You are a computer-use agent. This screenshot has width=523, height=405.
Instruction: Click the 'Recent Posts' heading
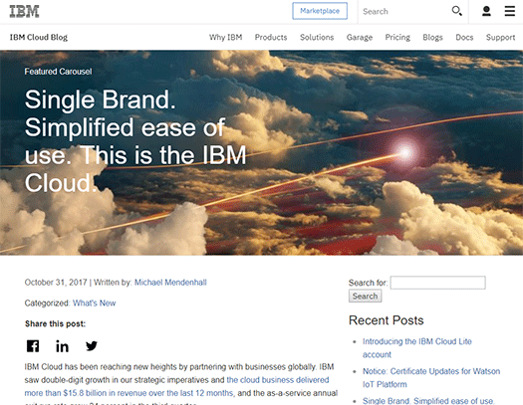click(x=386, y=320)
